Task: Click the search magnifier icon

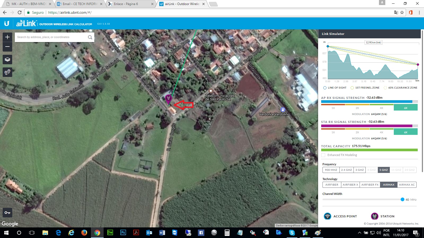Action: click(x=90, y=37)
